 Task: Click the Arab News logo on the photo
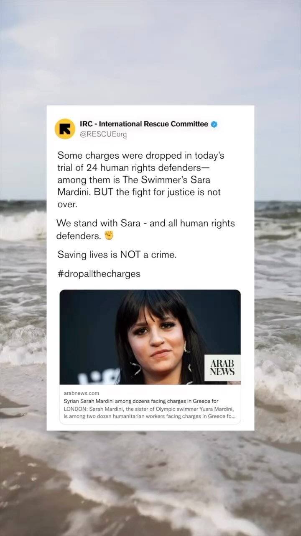(222, 368)
